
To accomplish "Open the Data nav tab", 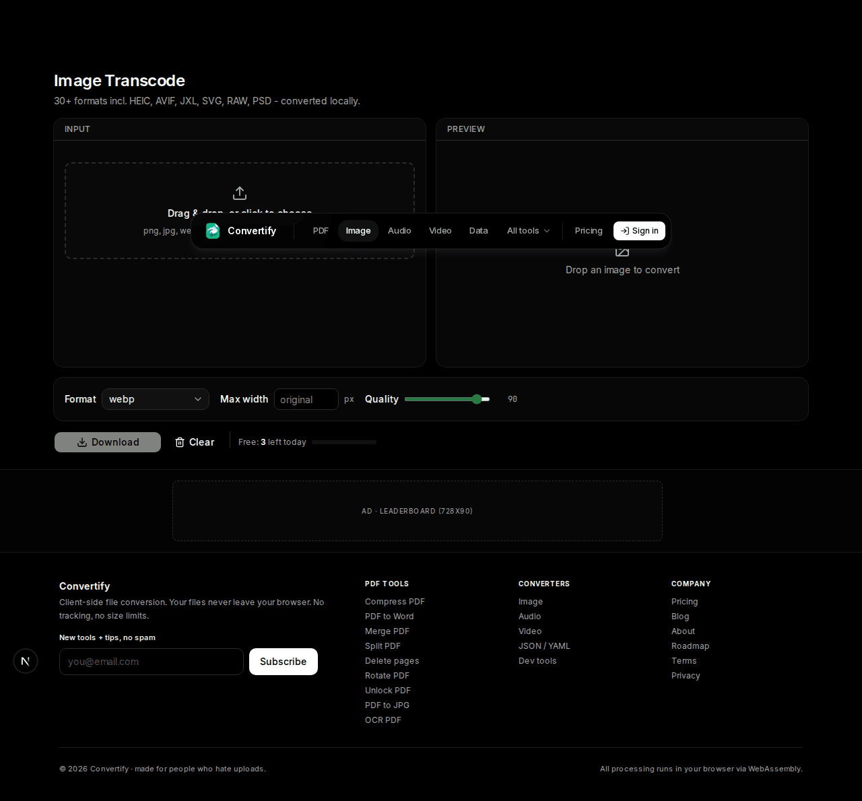I will (x=479, y=231).
